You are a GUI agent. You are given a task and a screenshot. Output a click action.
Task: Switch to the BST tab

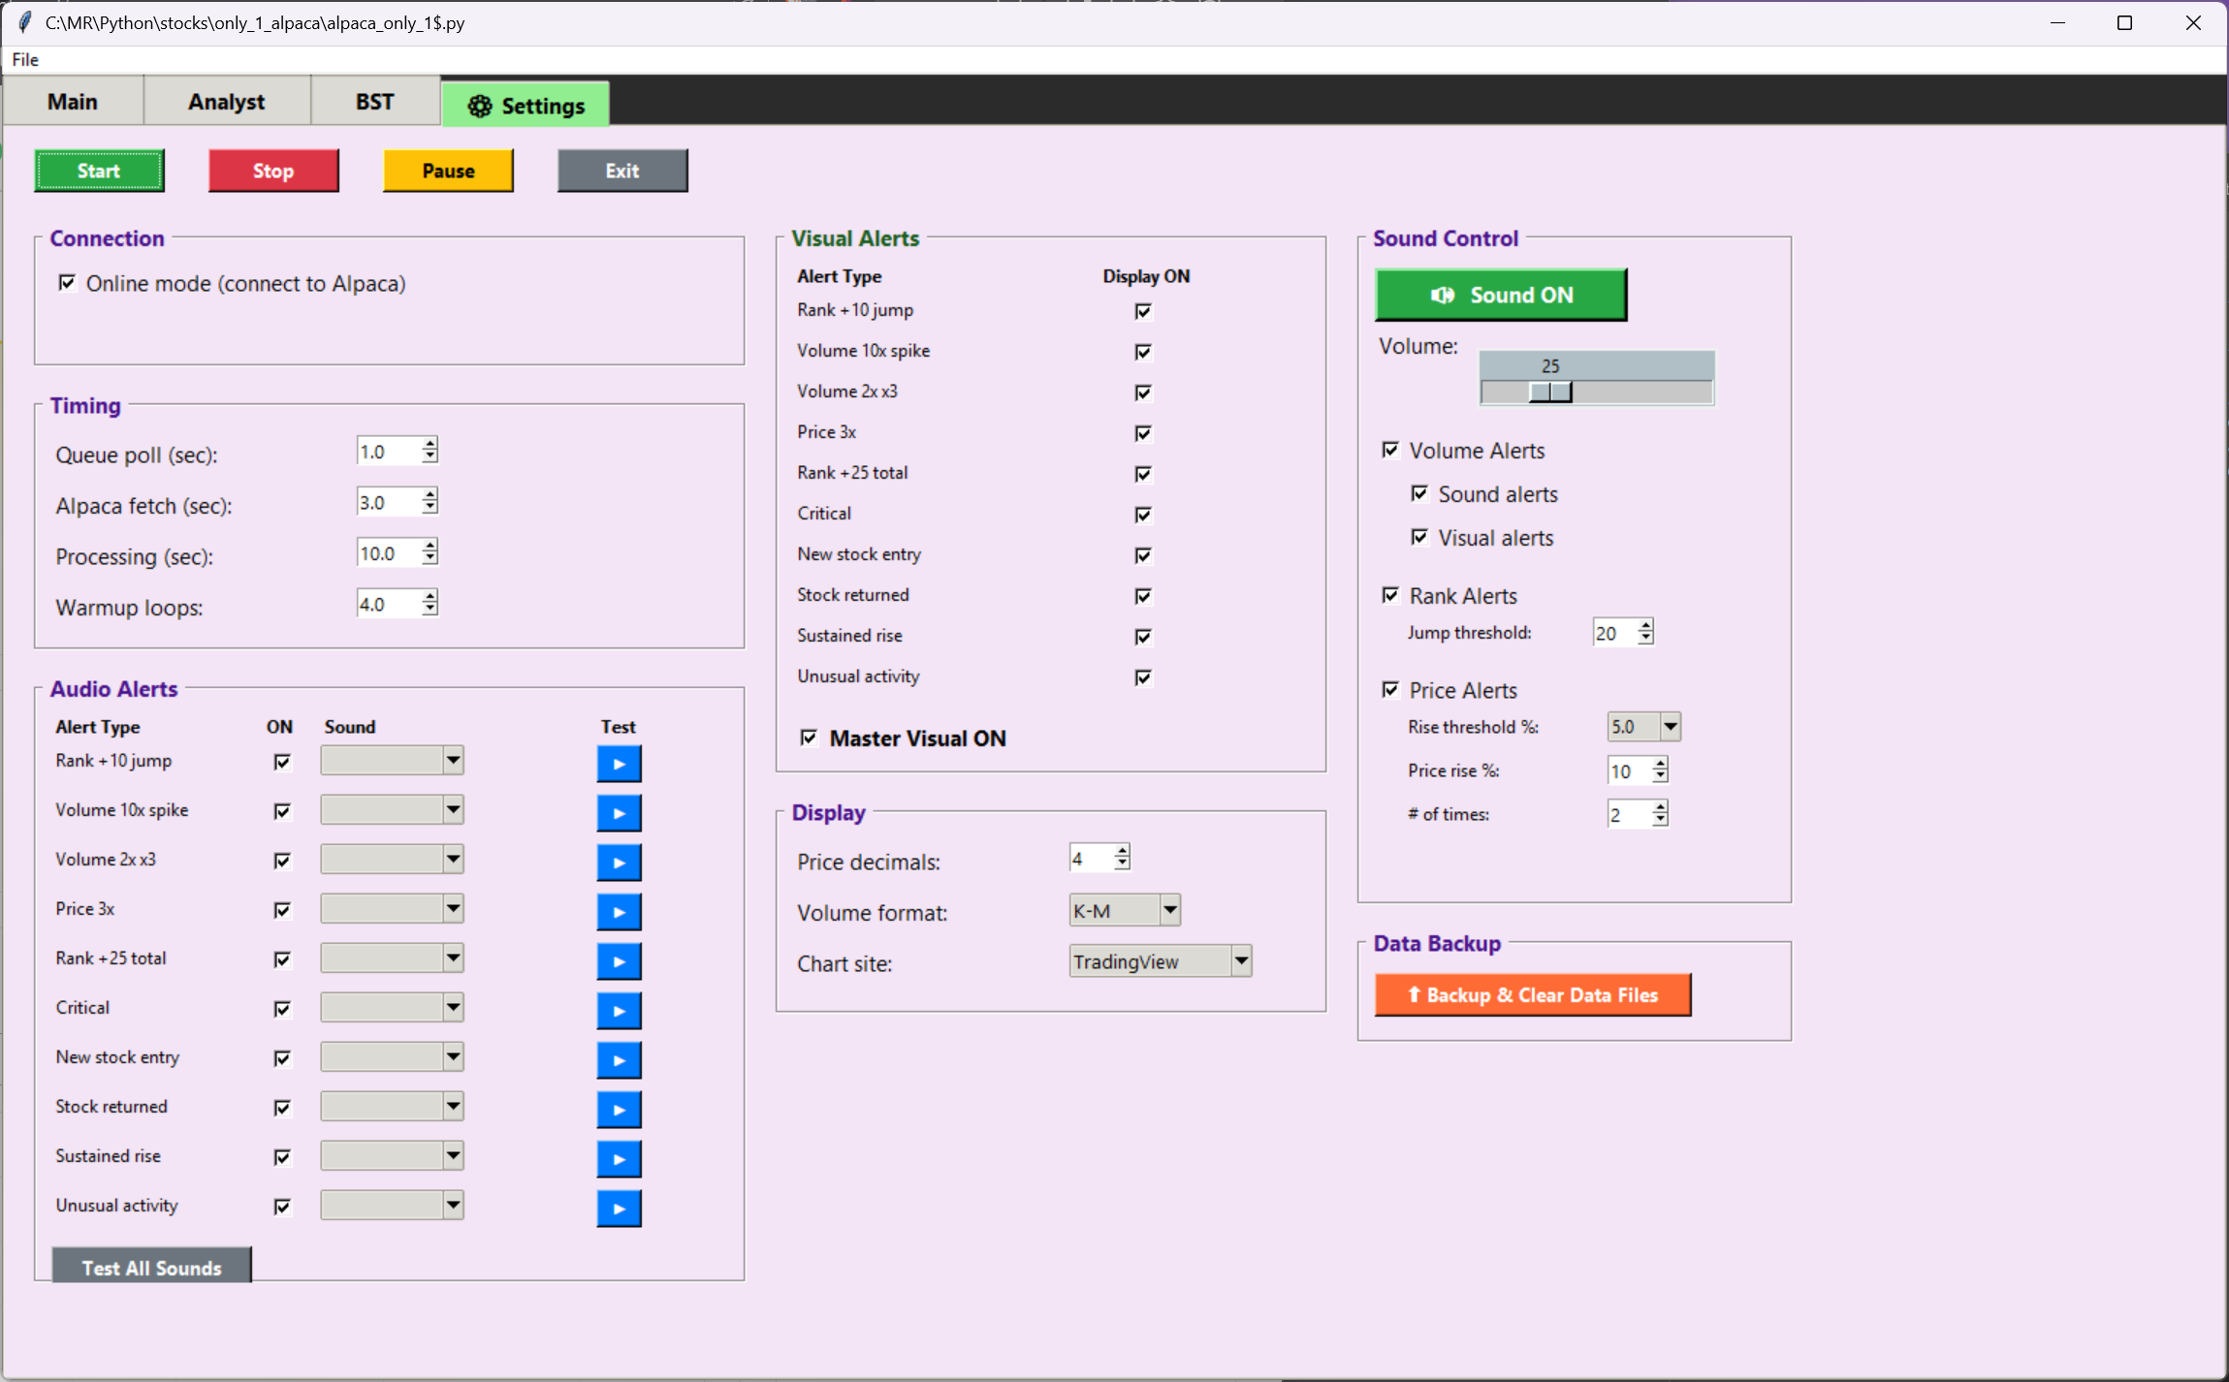(x=375, y=102)
